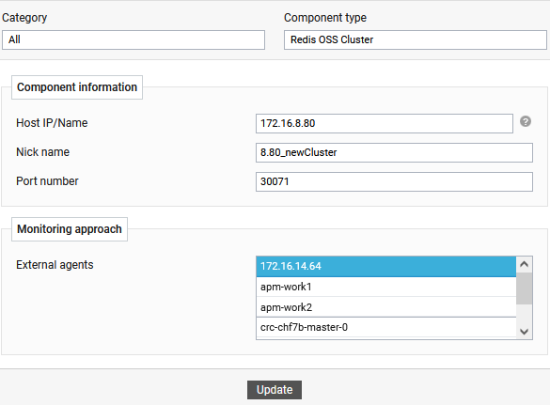
Task: Click the Port number field showing 30071
Action: tap(394, 181)
